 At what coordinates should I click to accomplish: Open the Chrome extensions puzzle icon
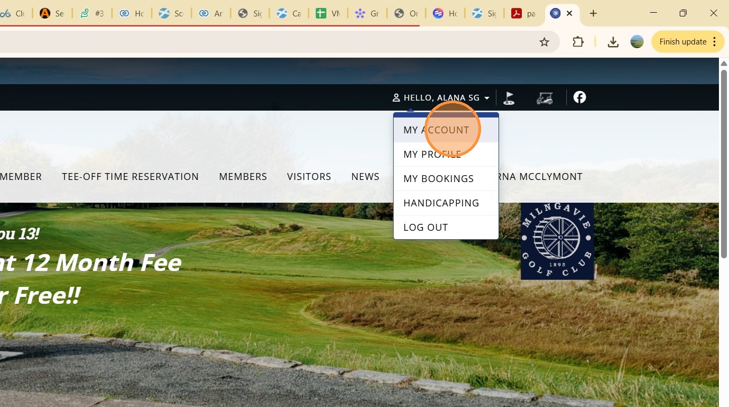(578, 42)
